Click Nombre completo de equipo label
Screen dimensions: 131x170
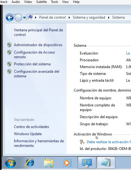coord(97,107)
